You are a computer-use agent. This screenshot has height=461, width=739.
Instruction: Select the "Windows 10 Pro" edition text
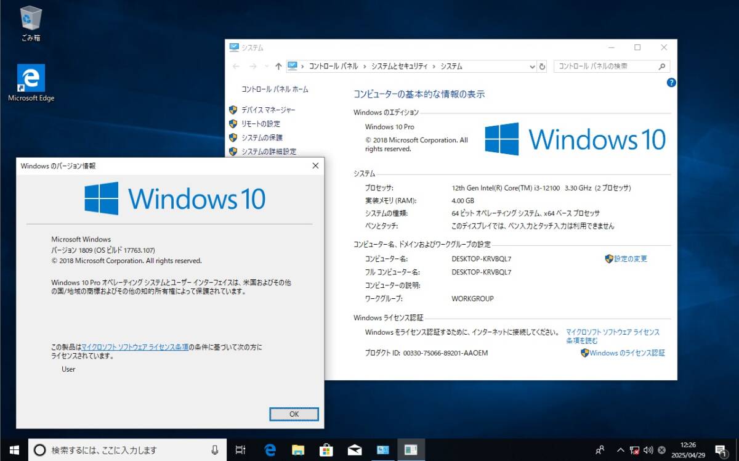tap(390, 127)
